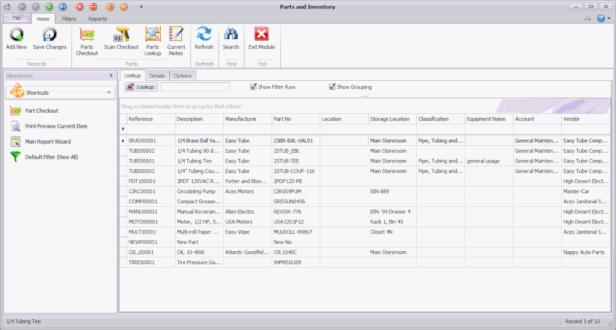Click the Shortcuts panel pin button
The width and height of the screenshot is (616, 330).
[x=111, y=76]
